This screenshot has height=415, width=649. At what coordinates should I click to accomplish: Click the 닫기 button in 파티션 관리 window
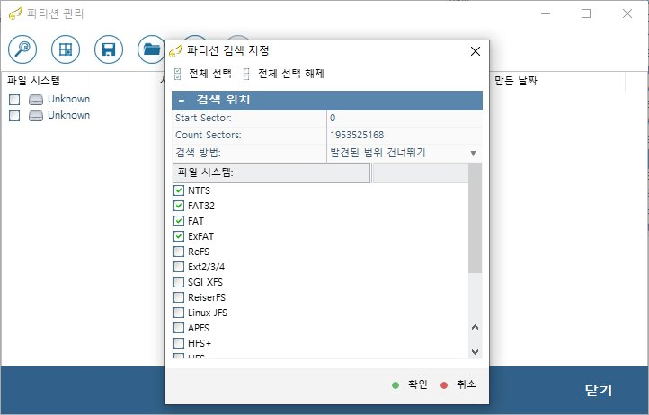tap(598, 390)
